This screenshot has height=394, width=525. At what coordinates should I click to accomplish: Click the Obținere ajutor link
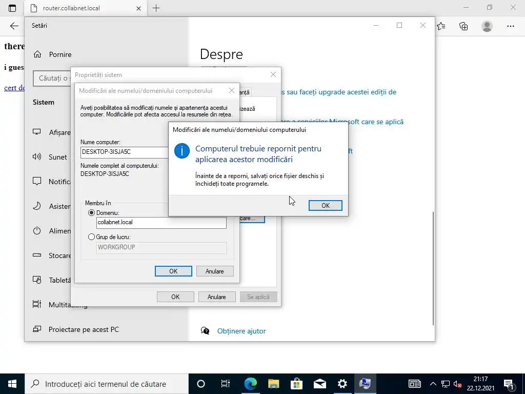tap(241, 331)
